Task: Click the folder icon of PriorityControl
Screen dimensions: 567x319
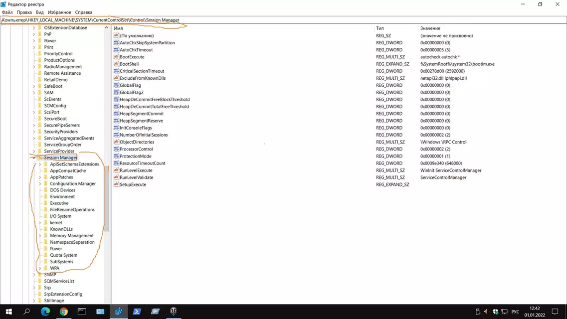Action: click(40, 53)
